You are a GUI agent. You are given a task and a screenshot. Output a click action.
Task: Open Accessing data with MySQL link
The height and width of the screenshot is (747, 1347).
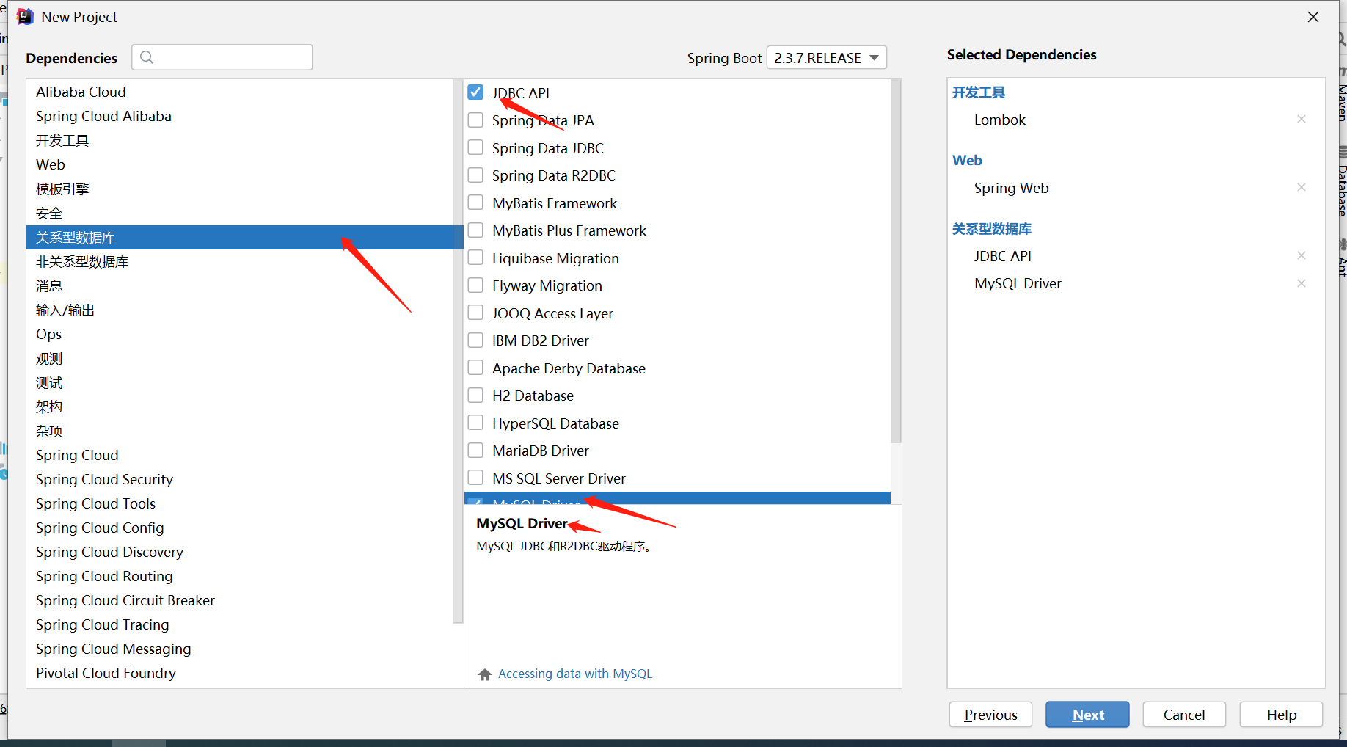[x=574, y=674]
